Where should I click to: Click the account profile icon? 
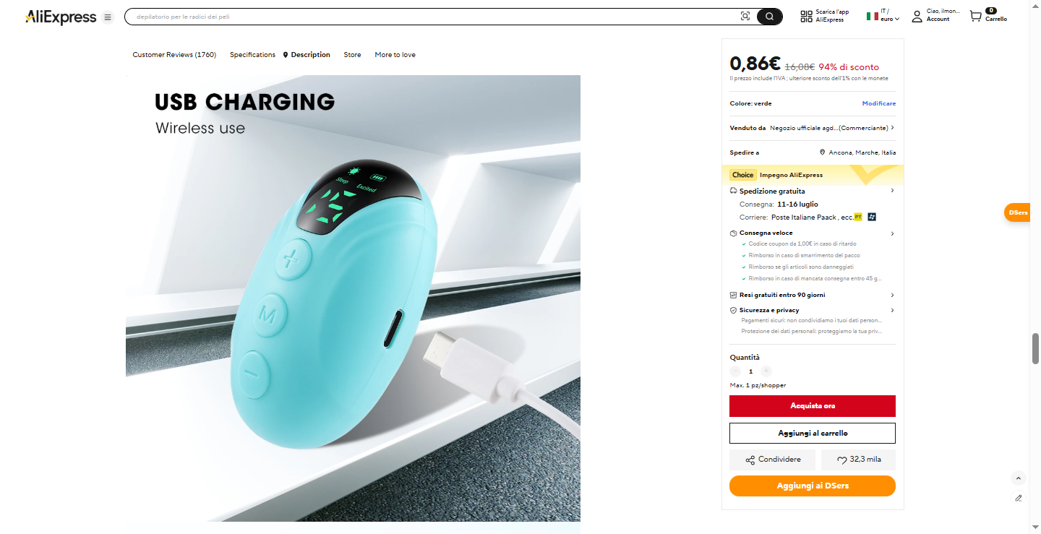pyautogui.click(x=917, y=16)
